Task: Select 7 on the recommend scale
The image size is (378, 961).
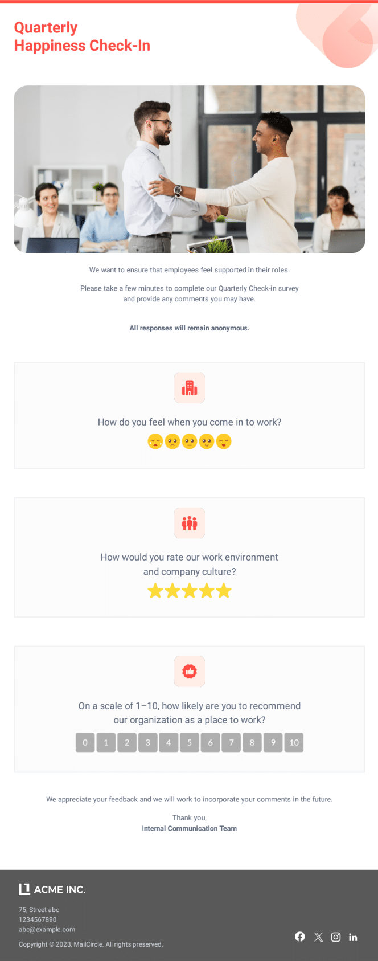Action: click(231, 742)
